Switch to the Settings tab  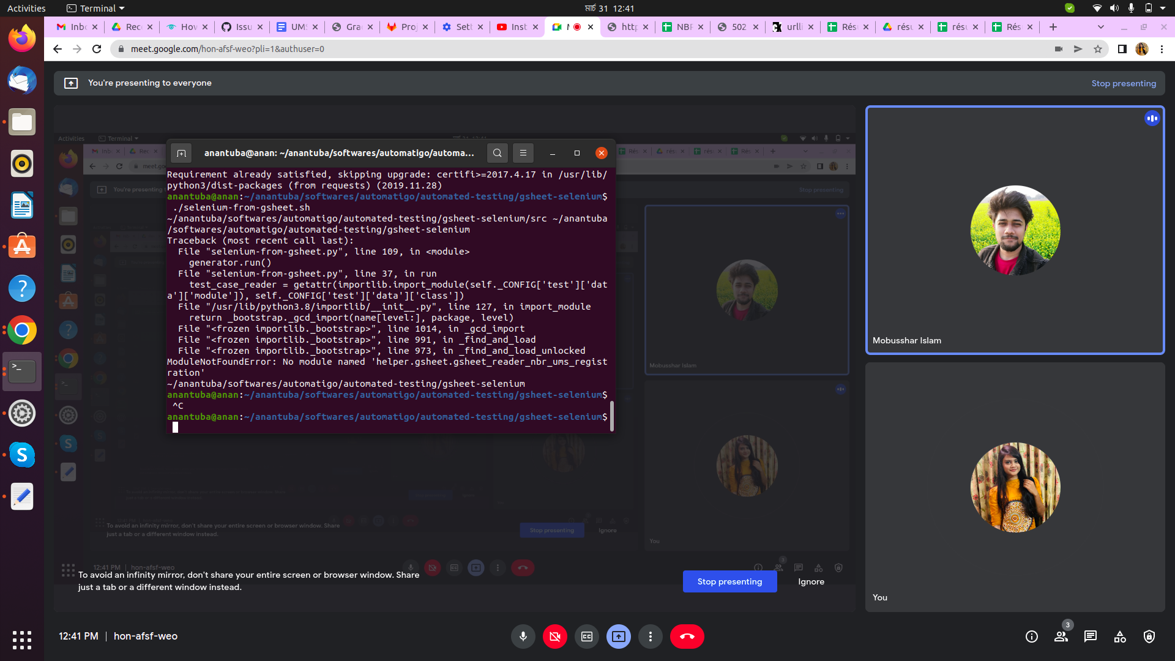point(463,27)
